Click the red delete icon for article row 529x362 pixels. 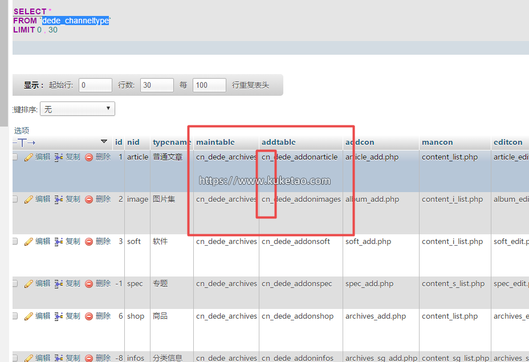click(89, 157)
